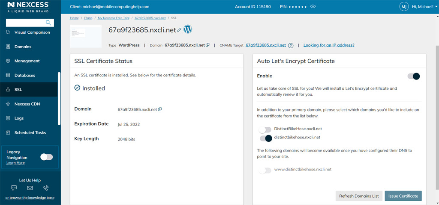Click the Domains sidebar icon
Viewport: 439px width, 205px height.
(8, 47)
